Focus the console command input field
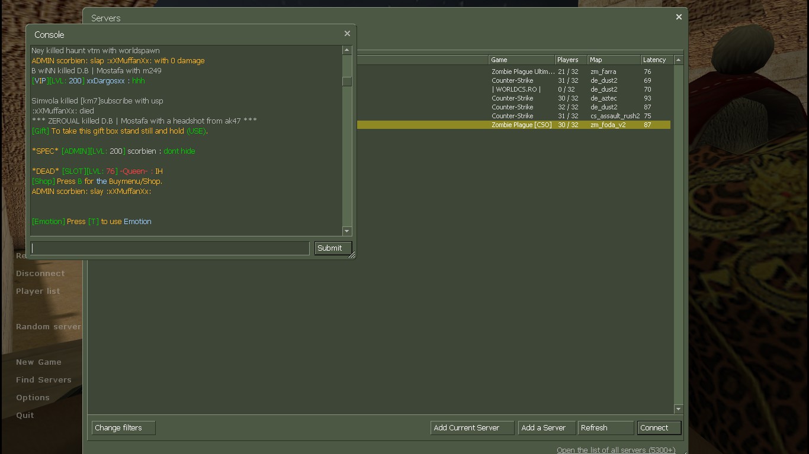 tap(170, 248)
